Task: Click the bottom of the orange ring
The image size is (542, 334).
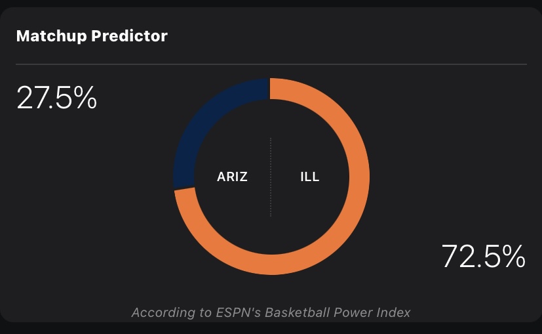Action: point(271,264)
